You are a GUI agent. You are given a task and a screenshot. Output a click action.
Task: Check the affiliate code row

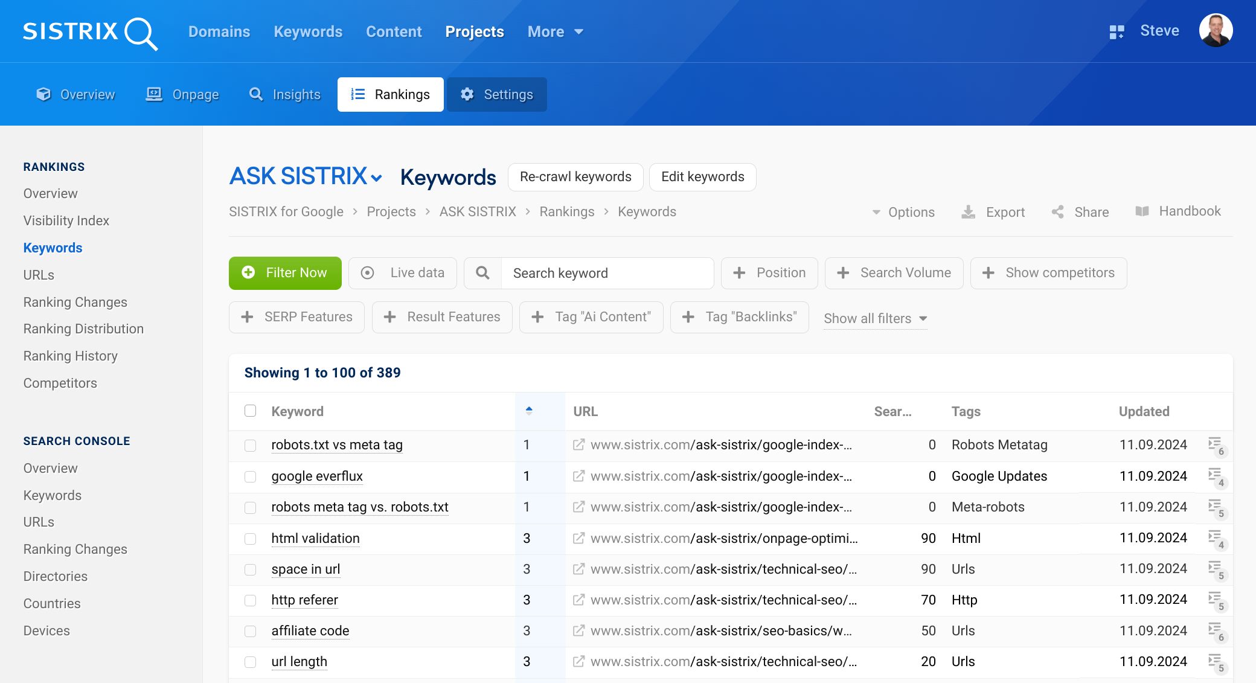click(250, 631)
